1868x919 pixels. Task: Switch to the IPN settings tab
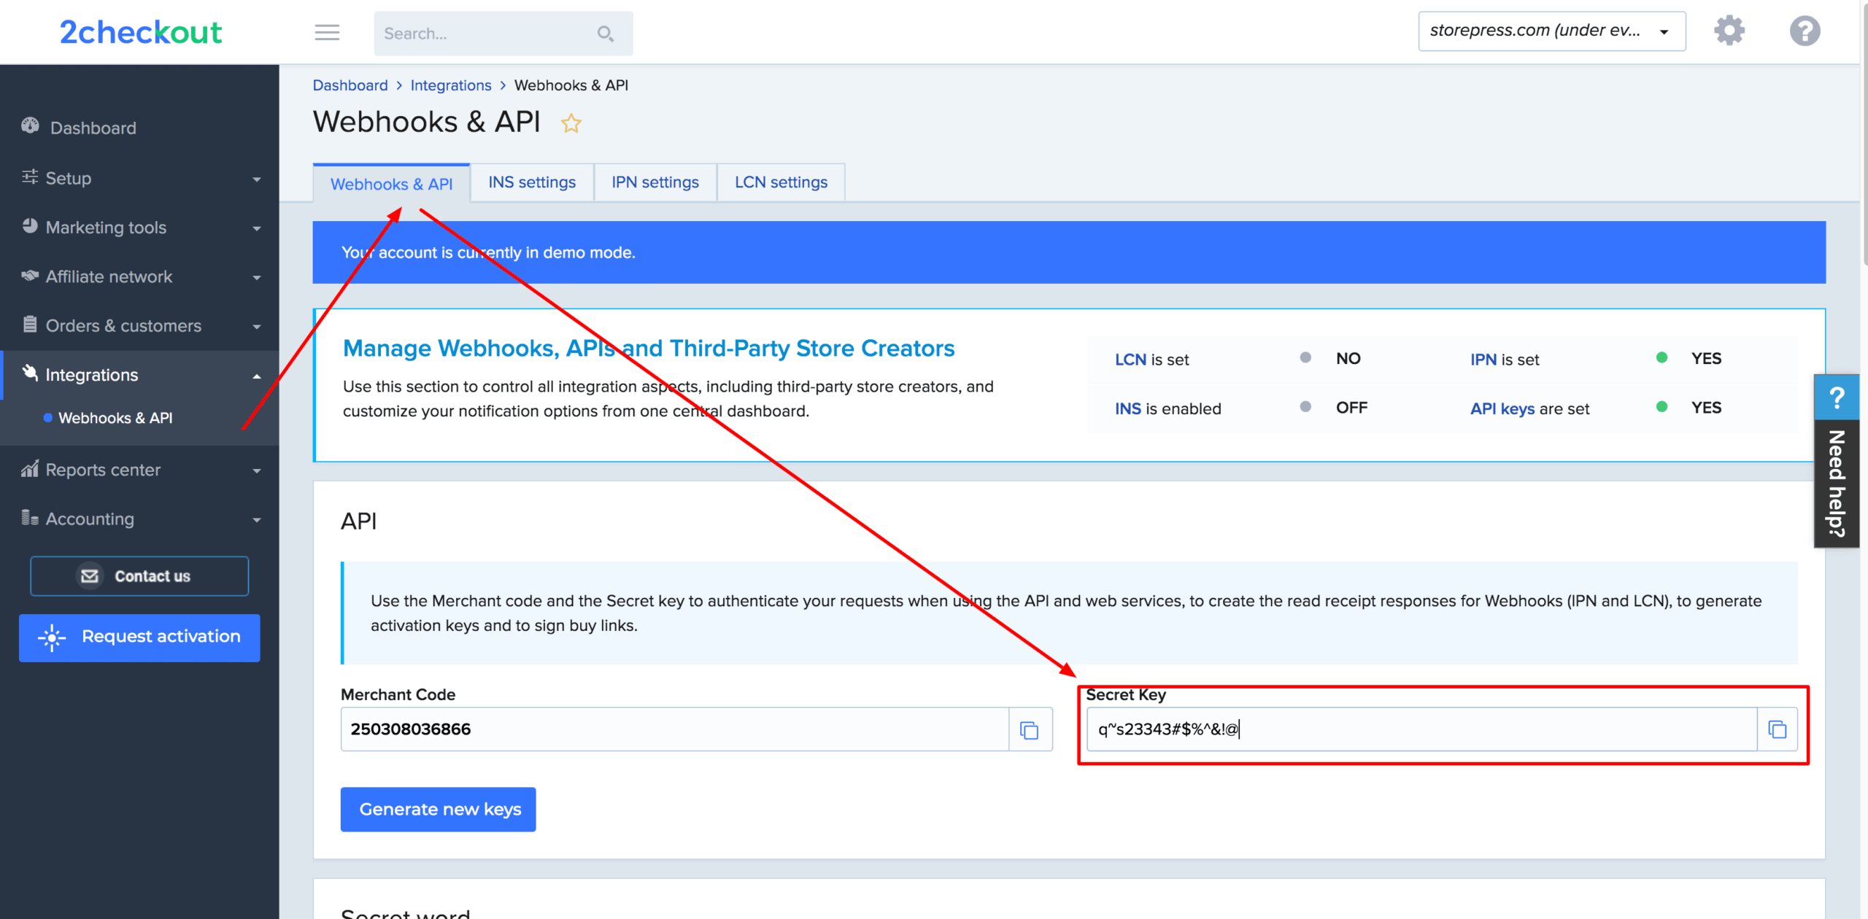click(655, 182)
